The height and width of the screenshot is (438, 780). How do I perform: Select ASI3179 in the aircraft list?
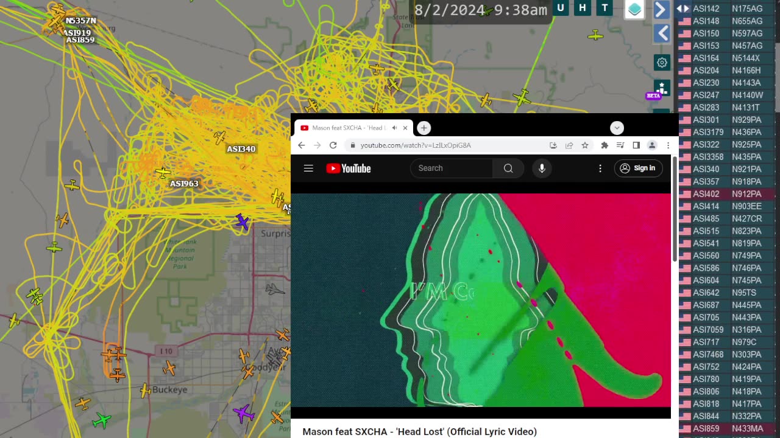coord(708,132)
